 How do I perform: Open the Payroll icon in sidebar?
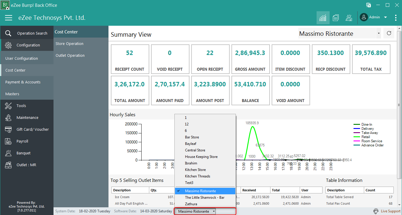coord(8,141)
